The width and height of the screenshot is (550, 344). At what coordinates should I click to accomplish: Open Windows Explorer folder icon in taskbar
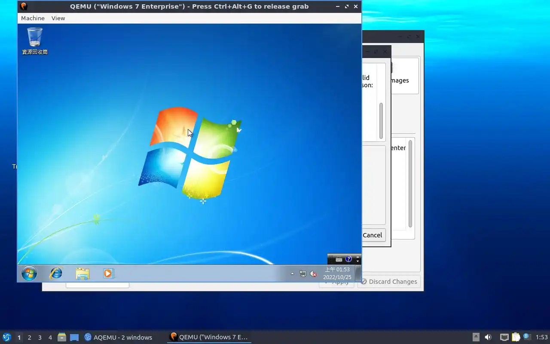[82, 273]
